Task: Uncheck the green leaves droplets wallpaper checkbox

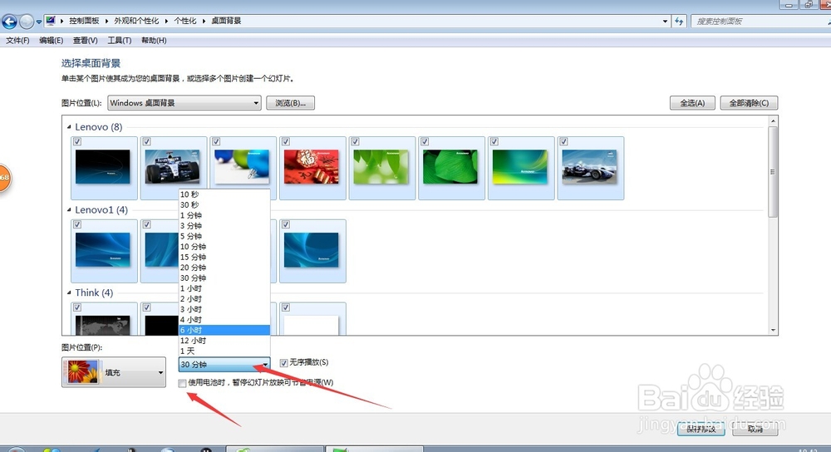Action: pyautogui.click(x=355, y=141)
